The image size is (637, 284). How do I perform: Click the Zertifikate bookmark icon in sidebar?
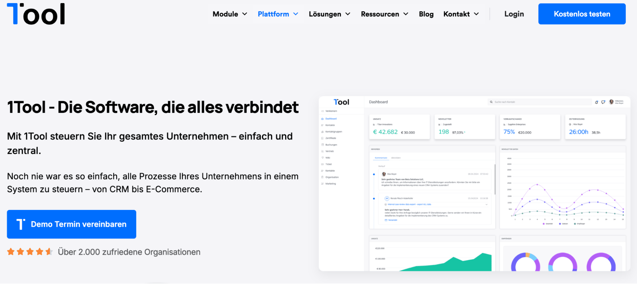[322, 138]
